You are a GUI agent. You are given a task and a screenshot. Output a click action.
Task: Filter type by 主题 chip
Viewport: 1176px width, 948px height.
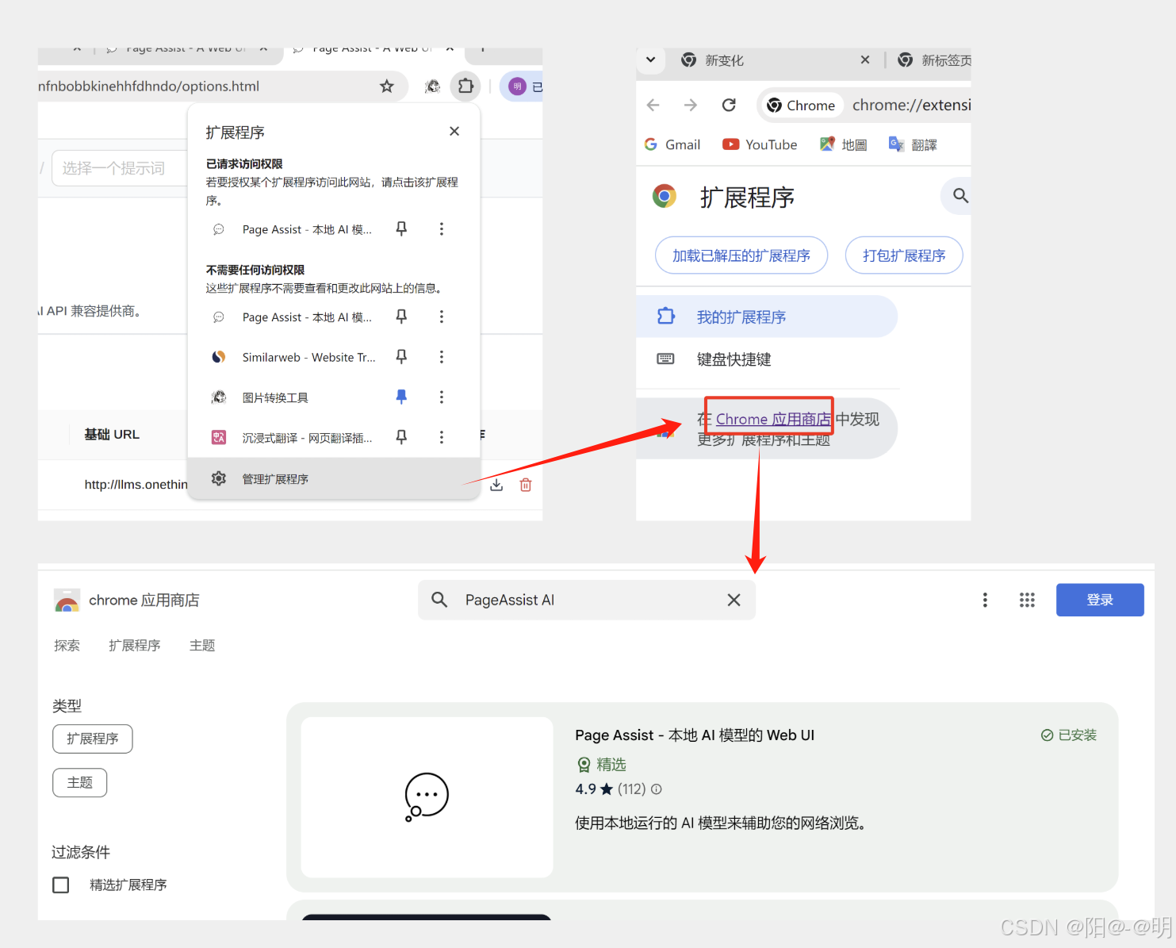80,783
